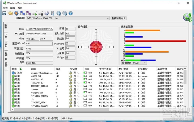Click the green status icon of summer row
Image resolution: width=194 pixels, height=122 pixels.
pos(13,89)
